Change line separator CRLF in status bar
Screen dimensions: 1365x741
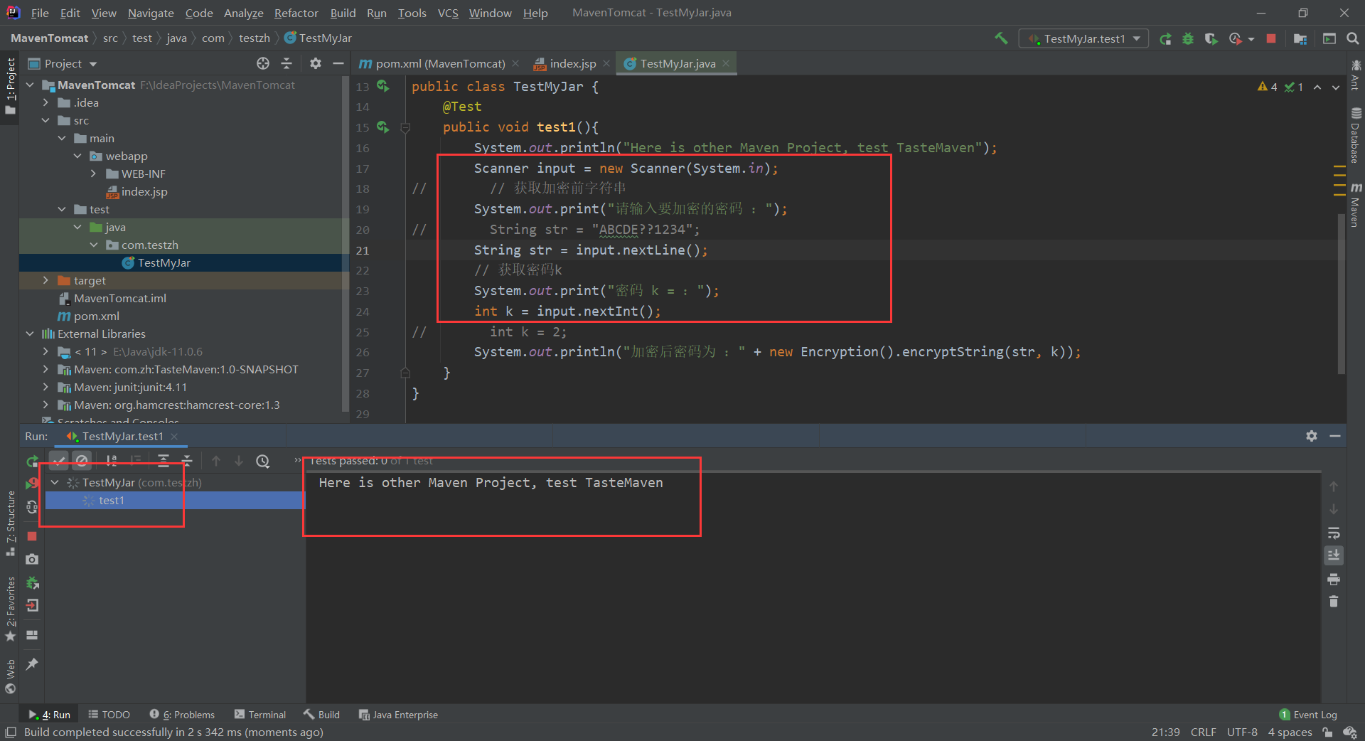pos(1203,732)
